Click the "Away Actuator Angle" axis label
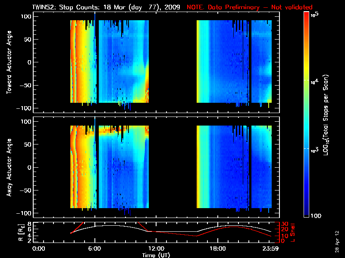 (9, 167)
